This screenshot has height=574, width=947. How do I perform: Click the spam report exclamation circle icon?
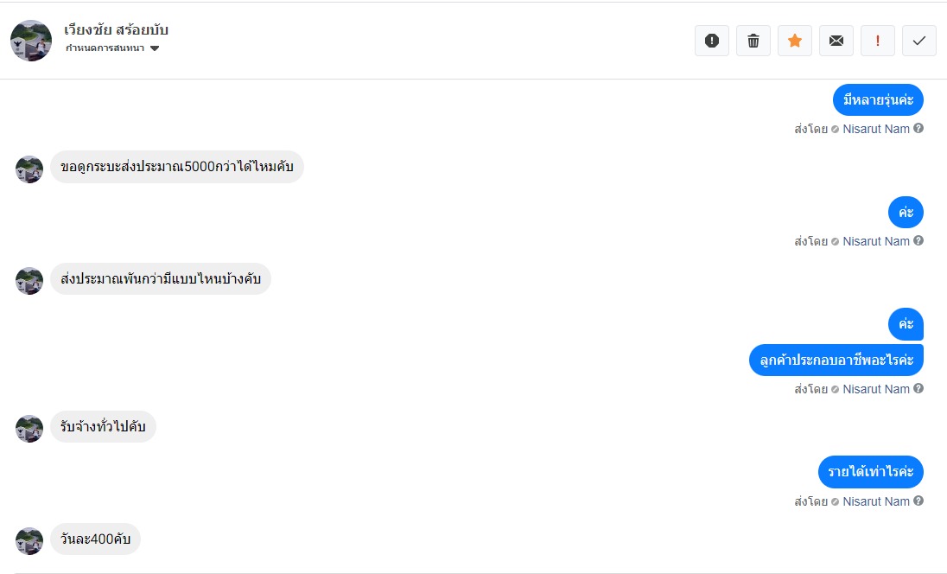pyautogui.click(x=712, y=41)
